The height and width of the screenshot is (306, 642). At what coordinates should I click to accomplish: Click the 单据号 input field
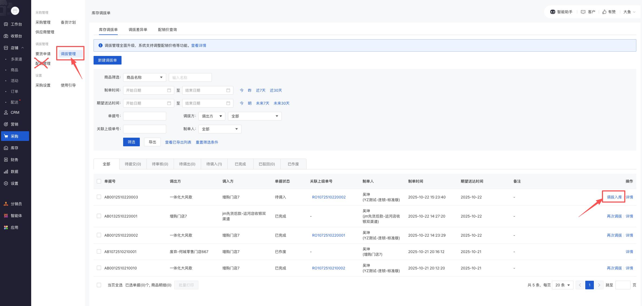point(144,116)
